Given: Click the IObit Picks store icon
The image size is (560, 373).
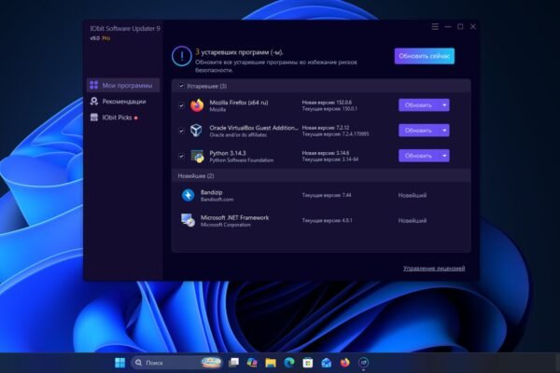Looking at the screenshot, I should tap(94, 117).
